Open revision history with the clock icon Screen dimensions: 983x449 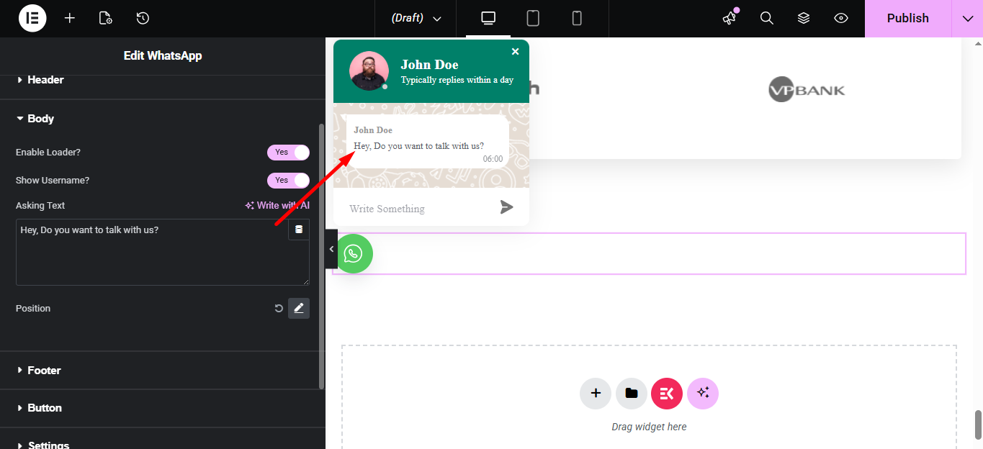(x=142, y=18)
